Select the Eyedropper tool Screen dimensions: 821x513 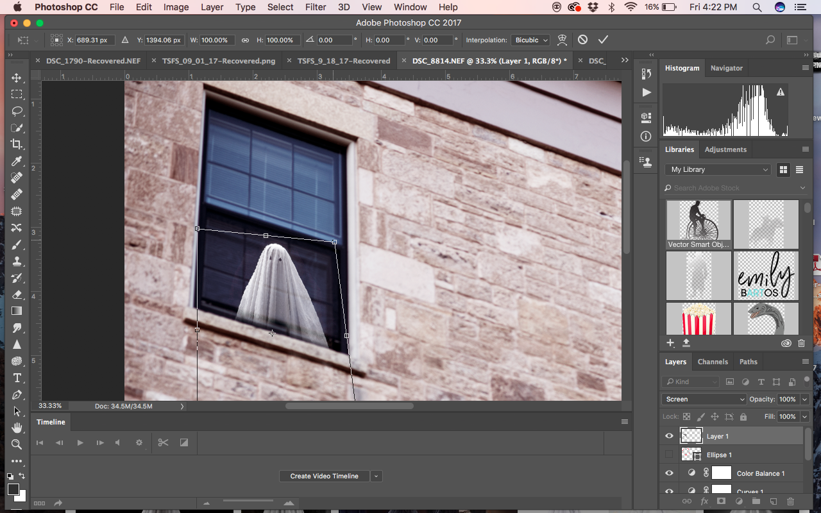point(17,161)
